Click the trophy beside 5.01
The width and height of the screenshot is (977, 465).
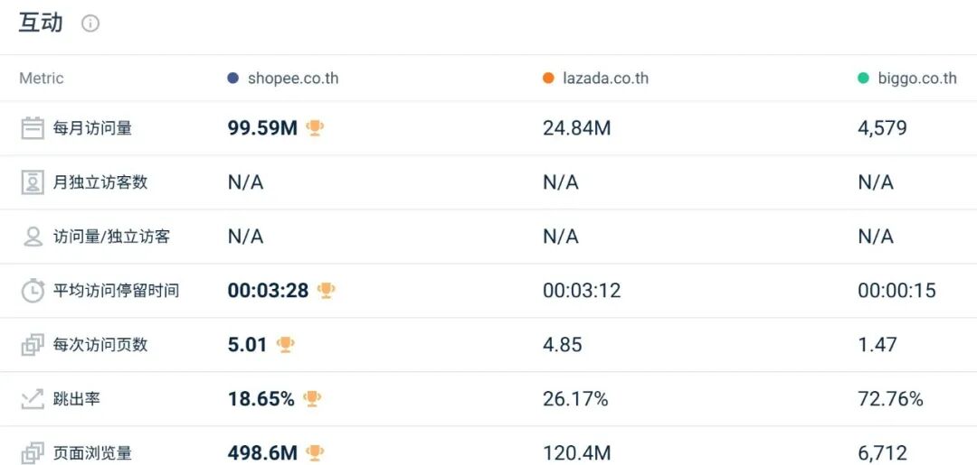285,344
